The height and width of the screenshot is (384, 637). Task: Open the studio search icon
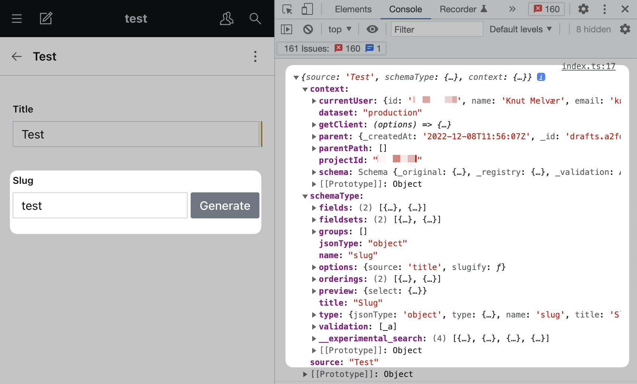click(x=255, y=19)
